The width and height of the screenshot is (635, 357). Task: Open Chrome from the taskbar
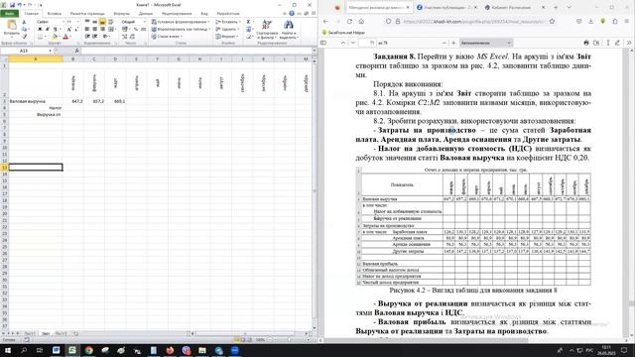[88, 350]
